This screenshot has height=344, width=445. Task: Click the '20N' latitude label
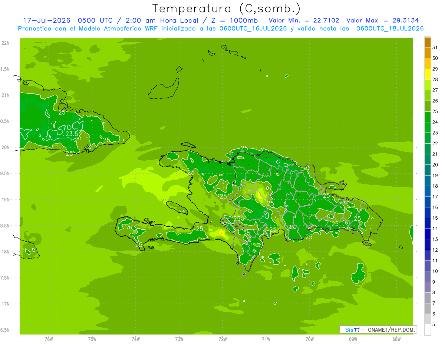6,147
